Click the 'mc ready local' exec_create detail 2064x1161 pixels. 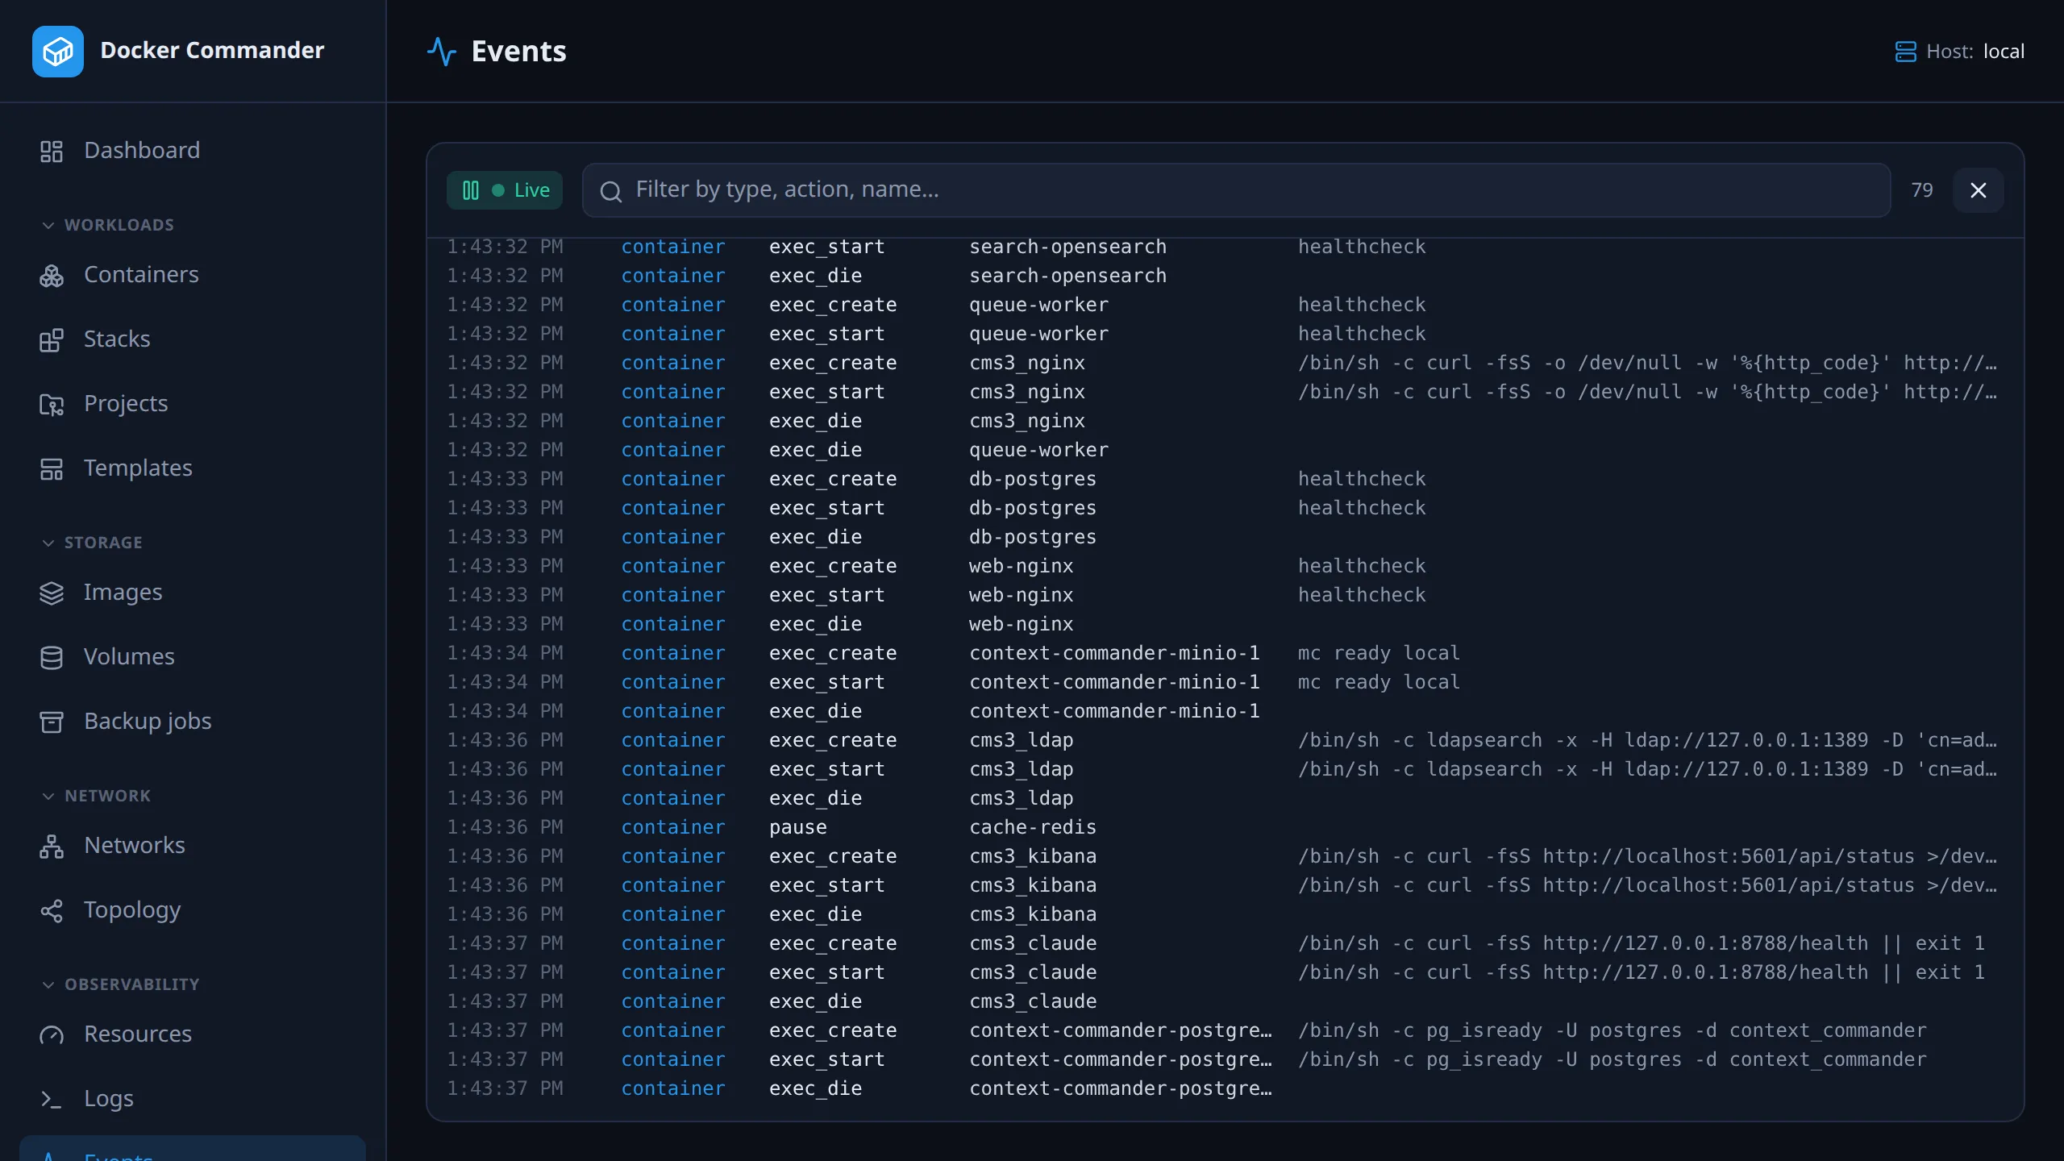tap(1379, 653)
